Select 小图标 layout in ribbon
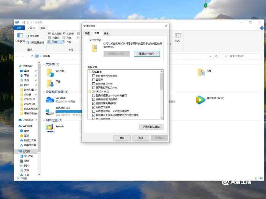This screenshot has width=266, height=199. 54,38
